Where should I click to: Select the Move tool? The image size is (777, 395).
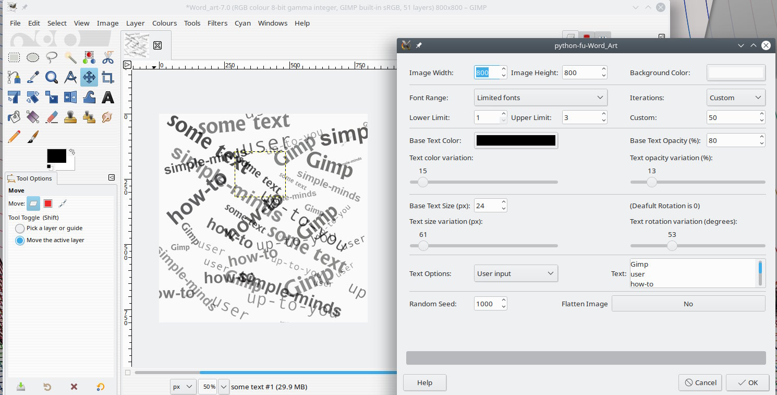click(x=89, y=77)
